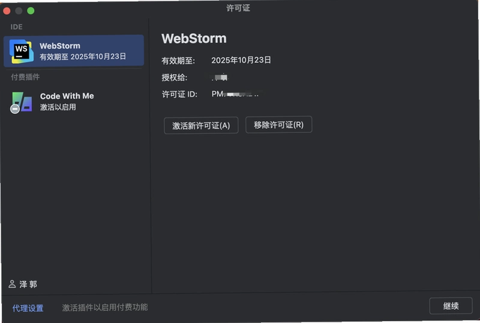The image size is (480, 323).
Task: Click 激活新许可证(A) button
Action: coord(201,125)
